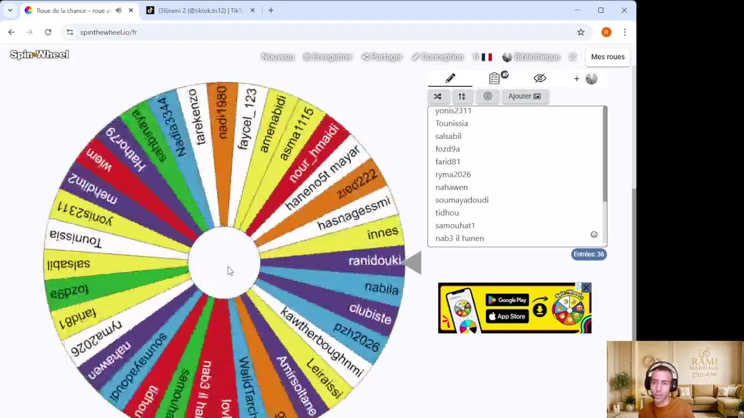The image size is (744, 418).
Task: Click the webcam video overlay
Action: [675, 379]
